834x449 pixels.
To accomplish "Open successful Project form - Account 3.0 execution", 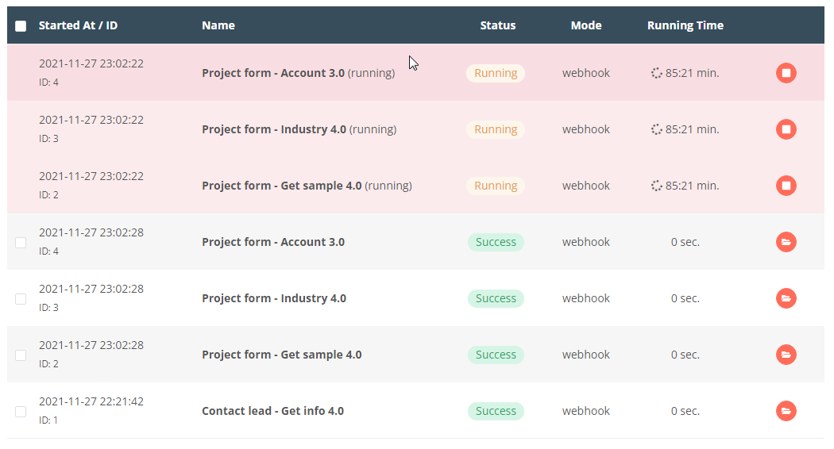I will pyautogui.click(x=786, y=242).
